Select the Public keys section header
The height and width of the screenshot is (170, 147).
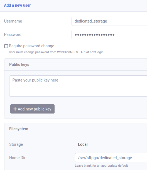19,65
